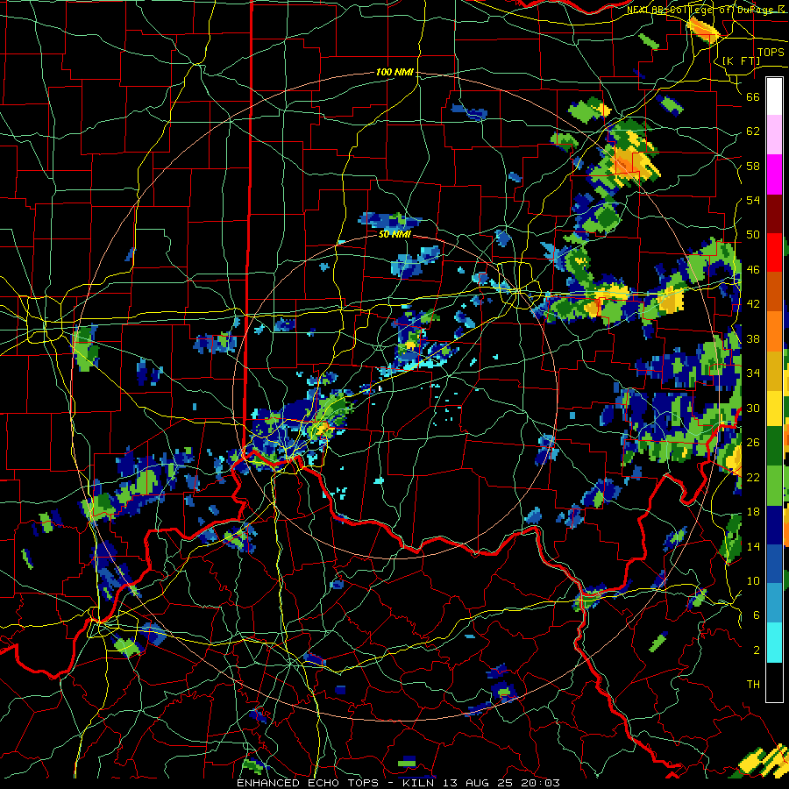Click the legend value "58"

[753, 166]
